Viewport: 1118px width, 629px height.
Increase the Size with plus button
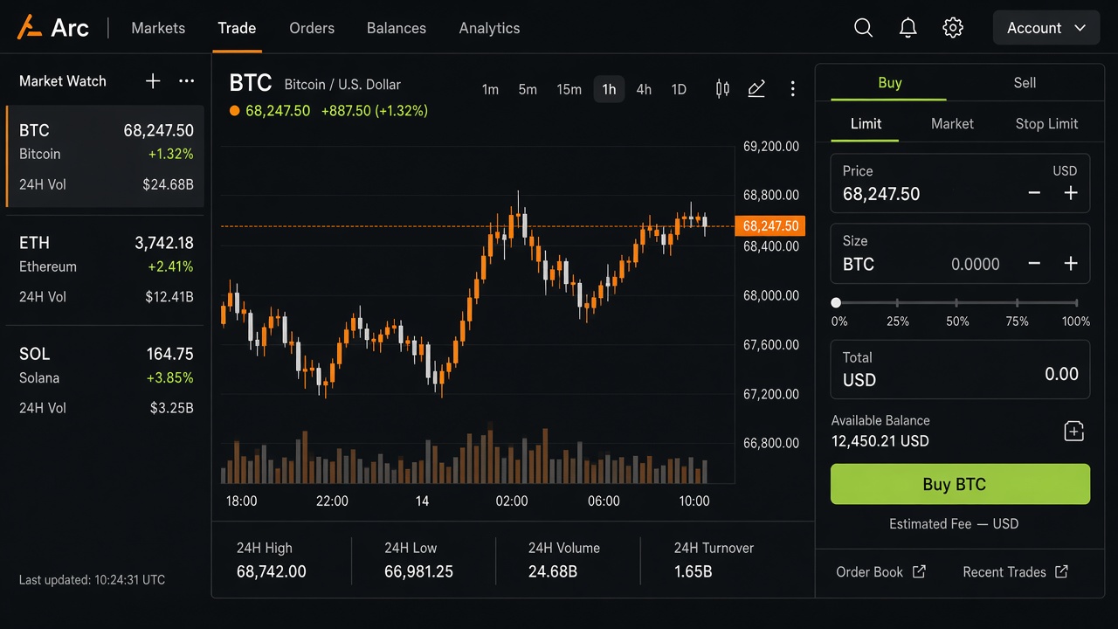coord(1071,264)
